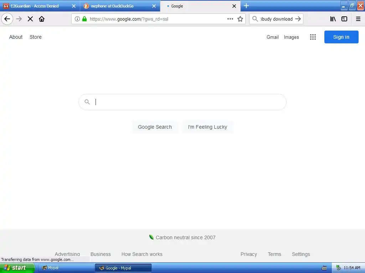Go to Gmail
The image size is (365, 273).
tap(273, 37)
